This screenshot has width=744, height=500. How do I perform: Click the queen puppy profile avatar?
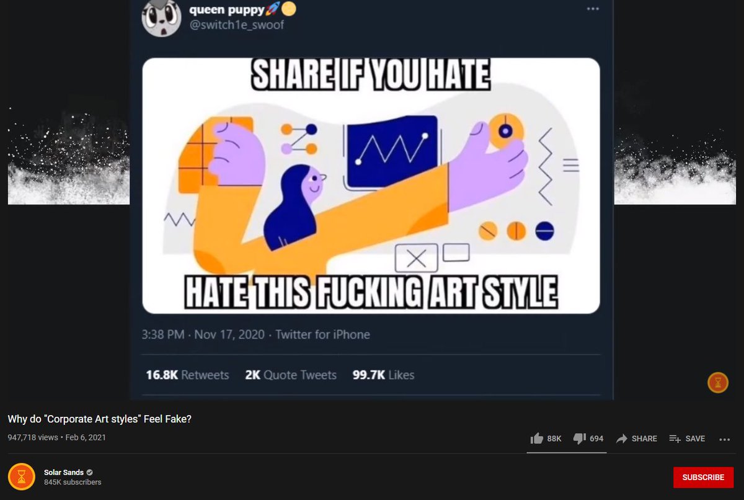coord(161,18)
